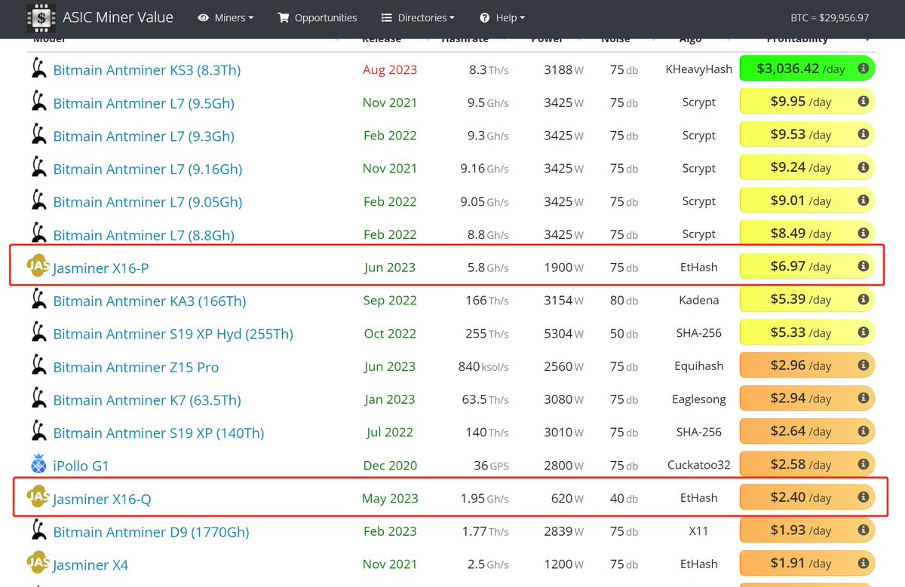905x587 pixels.
Task: Click the Bitmain icon beside Antminer KS3
Action: (39, 69)
